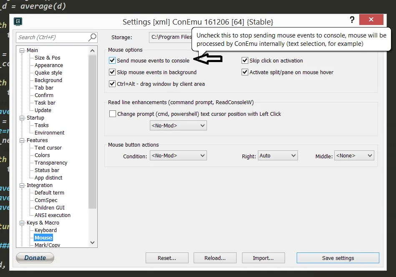The width and height of the screenshot is (396, 277).
Task: Select App distinct tree item
Action: [48, 178]
